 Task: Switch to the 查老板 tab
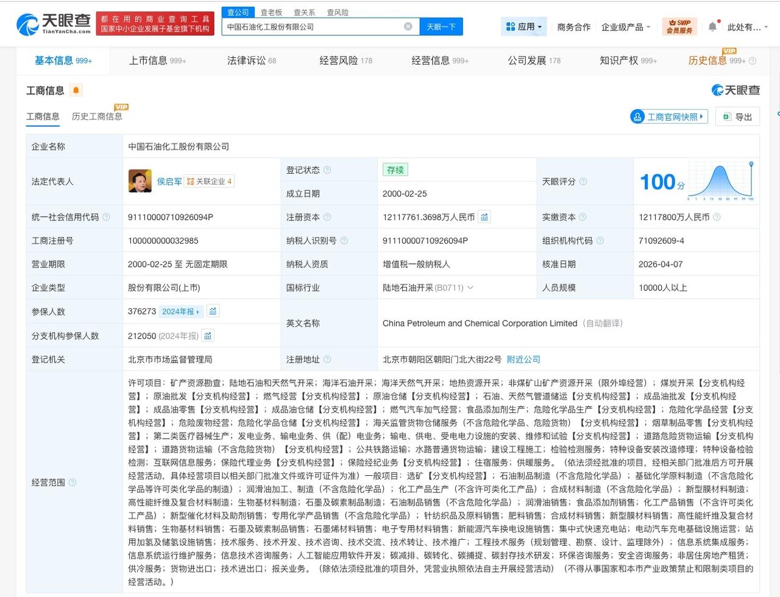(271, 12)
